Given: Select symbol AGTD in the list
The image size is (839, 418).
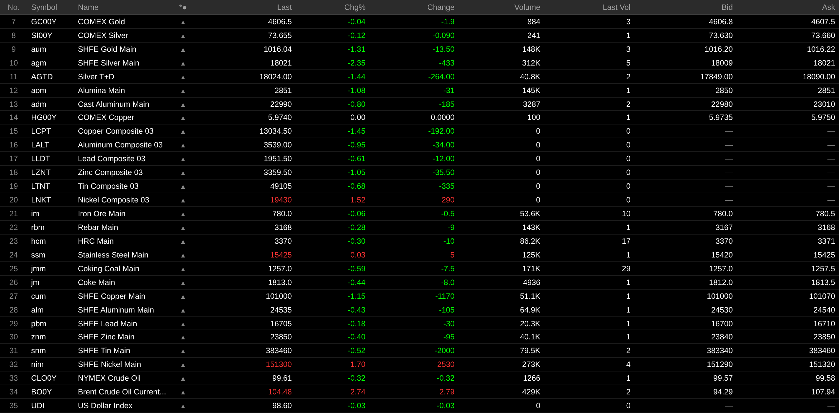Looking at the screenshot, I should 42,77.
